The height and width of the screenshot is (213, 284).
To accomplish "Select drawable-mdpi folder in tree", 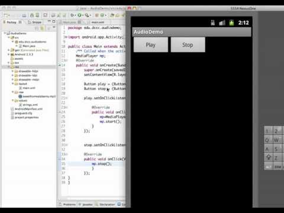I will pyautogui.click(x=27, y=79).
